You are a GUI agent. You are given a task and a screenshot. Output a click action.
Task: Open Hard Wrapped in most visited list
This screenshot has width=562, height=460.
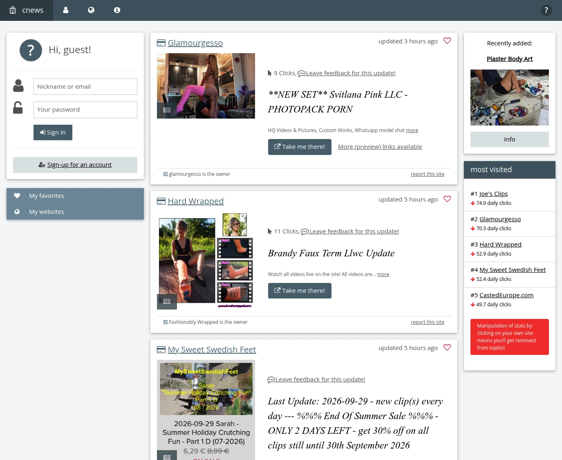[x=500, y=245]
